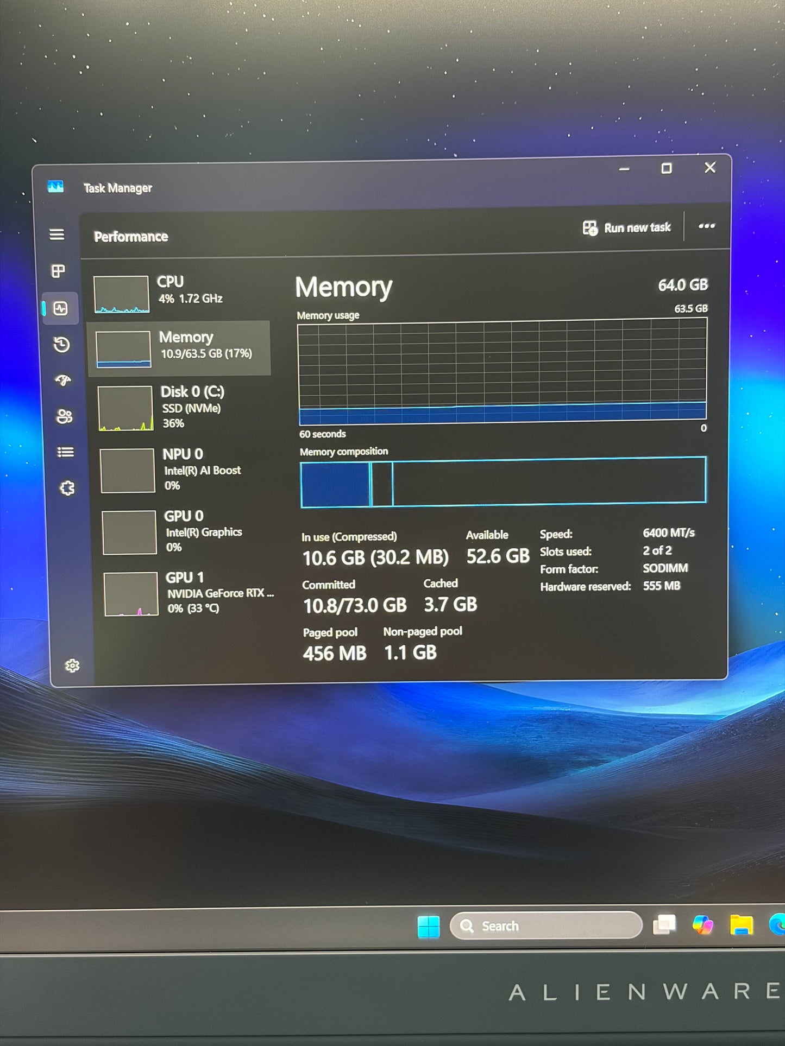Viewport: 785px width, 1046px height.
Task: Click the Paged pool value 456 MB
Action: click(x=335, y=653)
